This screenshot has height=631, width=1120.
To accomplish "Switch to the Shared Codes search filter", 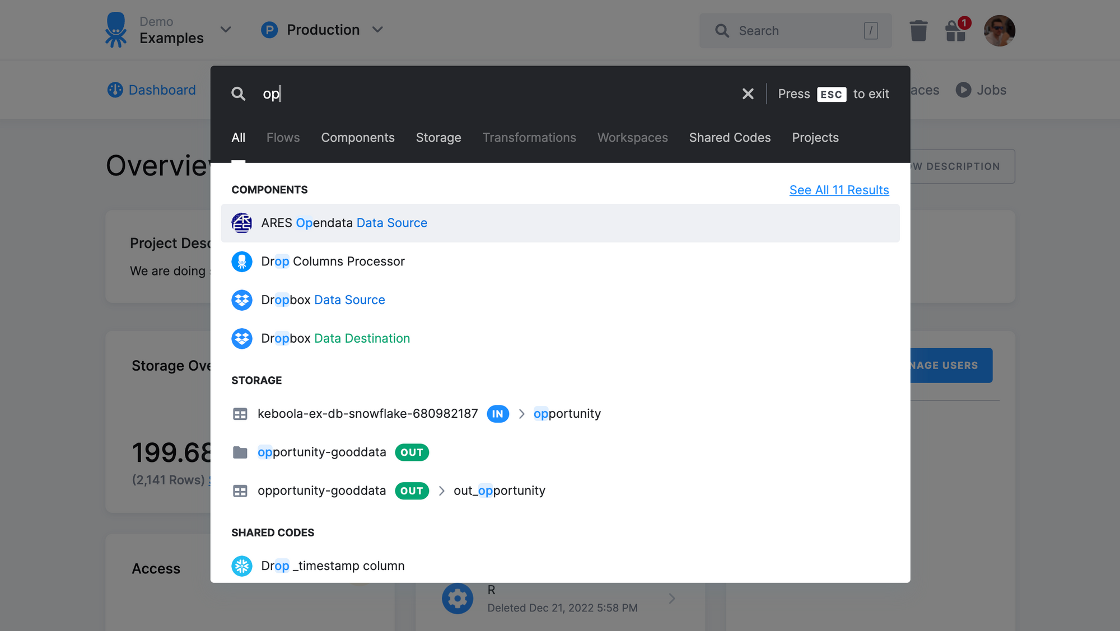I will click(x=730, y=138).
